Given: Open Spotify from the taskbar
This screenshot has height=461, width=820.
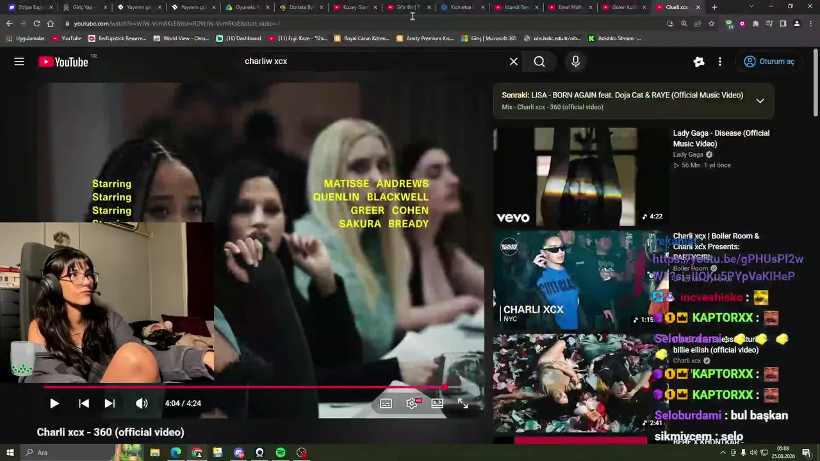Looking at the screenshot, I should 281,453.
